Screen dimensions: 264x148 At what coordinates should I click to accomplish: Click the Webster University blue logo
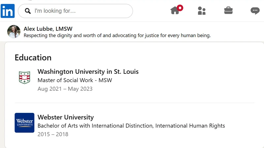[24, 123]
